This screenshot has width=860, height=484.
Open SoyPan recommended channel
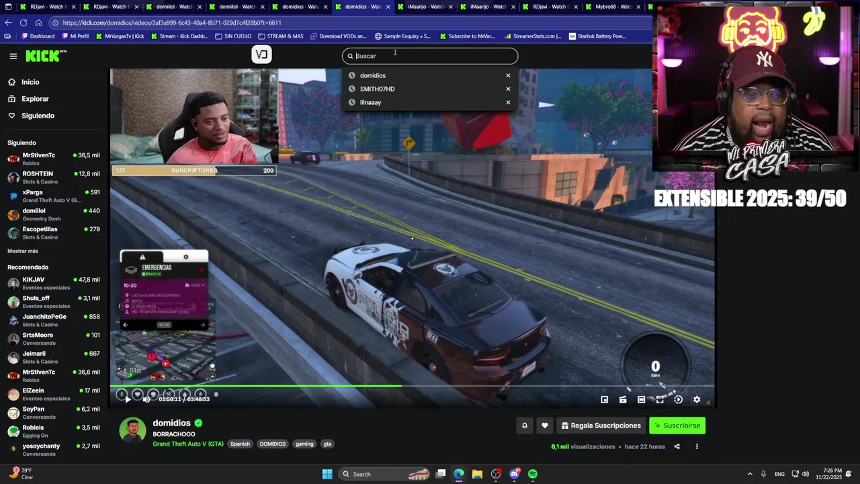(x=54, y=413)
